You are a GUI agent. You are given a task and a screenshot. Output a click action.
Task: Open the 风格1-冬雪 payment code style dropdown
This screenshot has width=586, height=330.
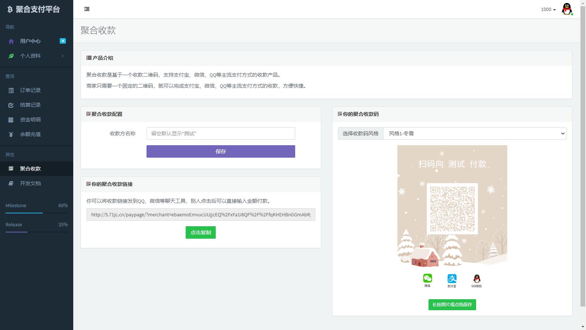[474, 133]
